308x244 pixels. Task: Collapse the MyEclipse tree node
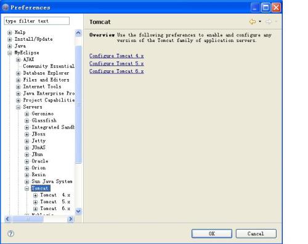[9, 53]
